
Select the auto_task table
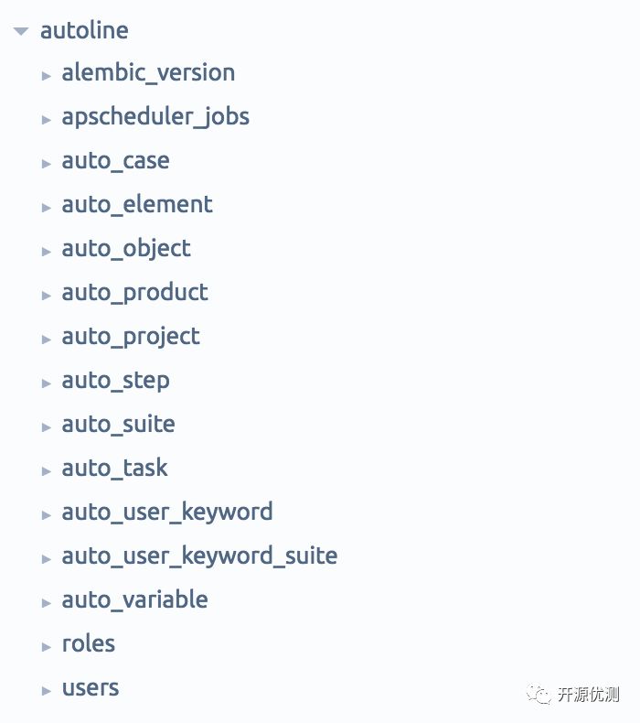tap(114, 468)
